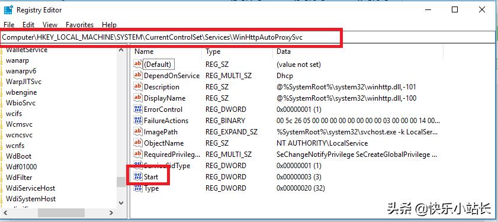498x222 pixels.
Task: Select the Start value name
Action: pyautogui.click(x=151, y=177)
